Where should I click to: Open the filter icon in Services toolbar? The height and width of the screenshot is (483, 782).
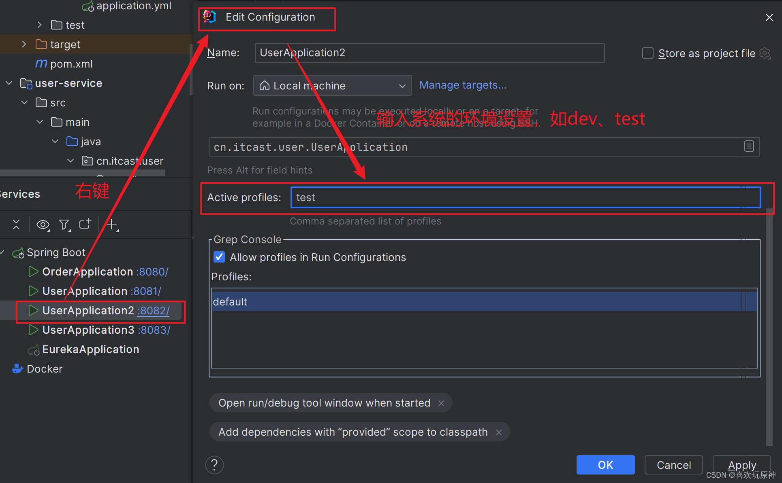64,225
